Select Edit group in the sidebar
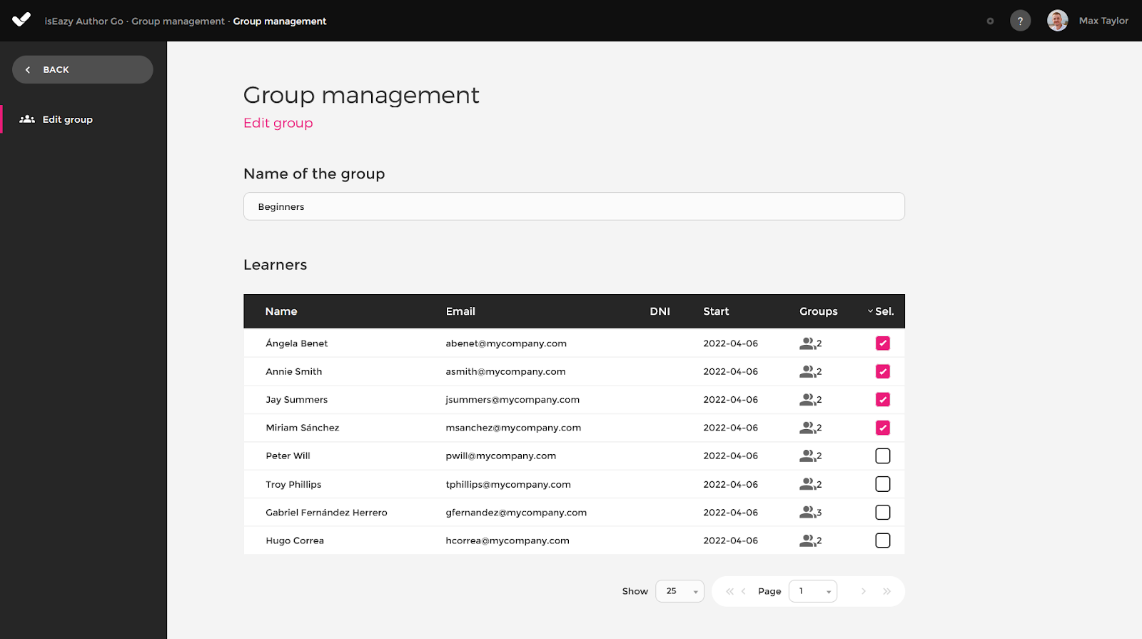 (67, 119)
